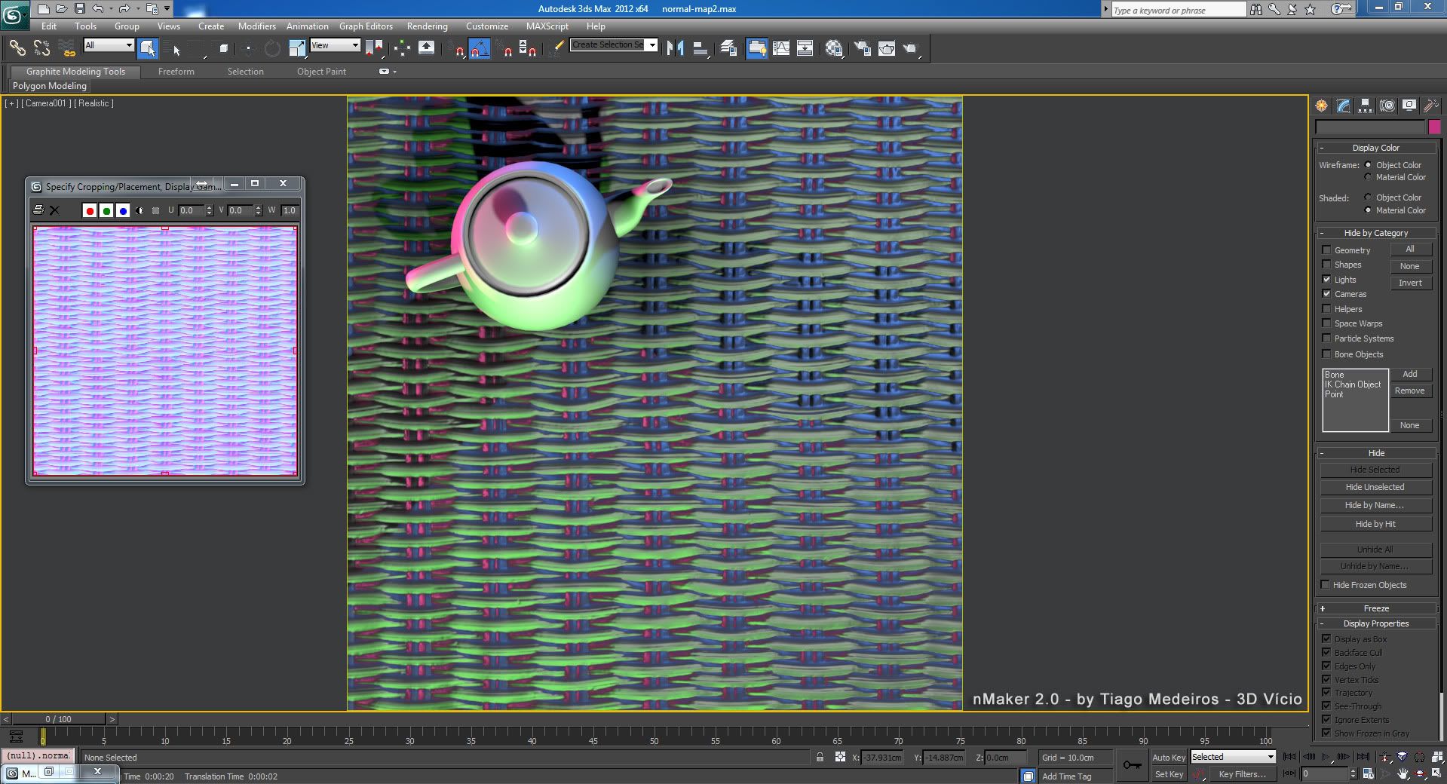Select Wireframe Object Color radio button
The image size is (1447, 784).
pyautogui.click(x=1368, y=164)
